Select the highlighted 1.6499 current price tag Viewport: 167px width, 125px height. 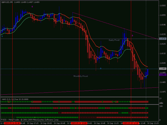point(163,69)
